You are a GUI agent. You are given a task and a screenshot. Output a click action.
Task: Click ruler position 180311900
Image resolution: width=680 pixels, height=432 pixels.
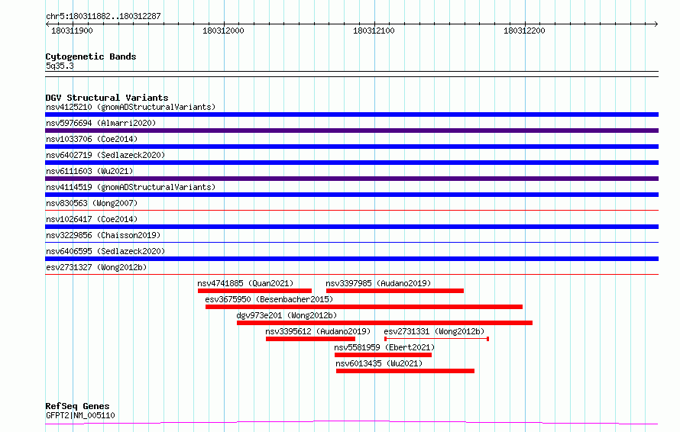[x=72, y=31]
